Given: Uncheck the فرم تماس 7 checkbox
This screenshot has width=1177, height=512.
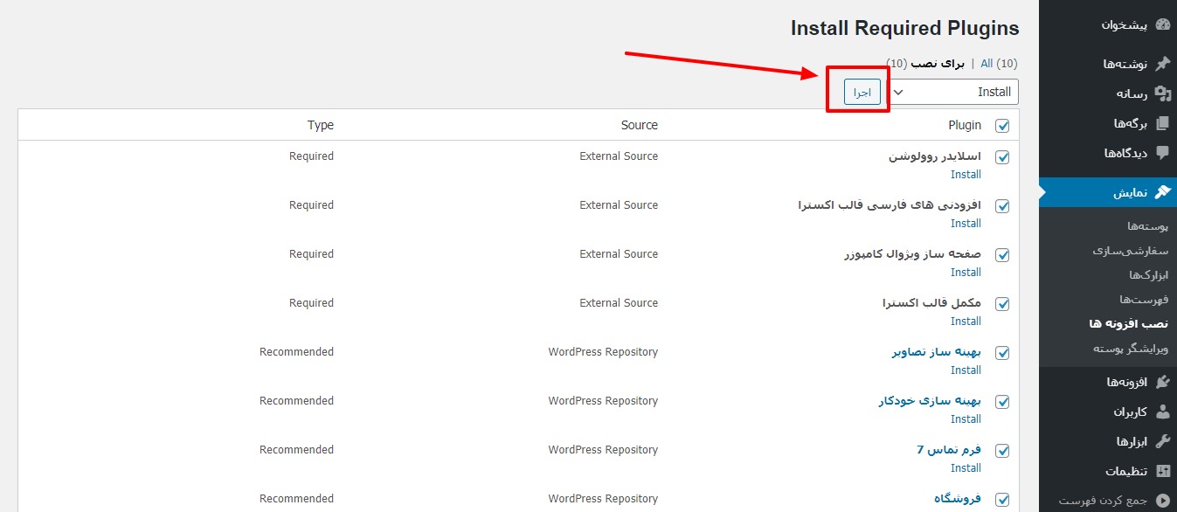Looking at the screenshot, I should (1002, 452).
